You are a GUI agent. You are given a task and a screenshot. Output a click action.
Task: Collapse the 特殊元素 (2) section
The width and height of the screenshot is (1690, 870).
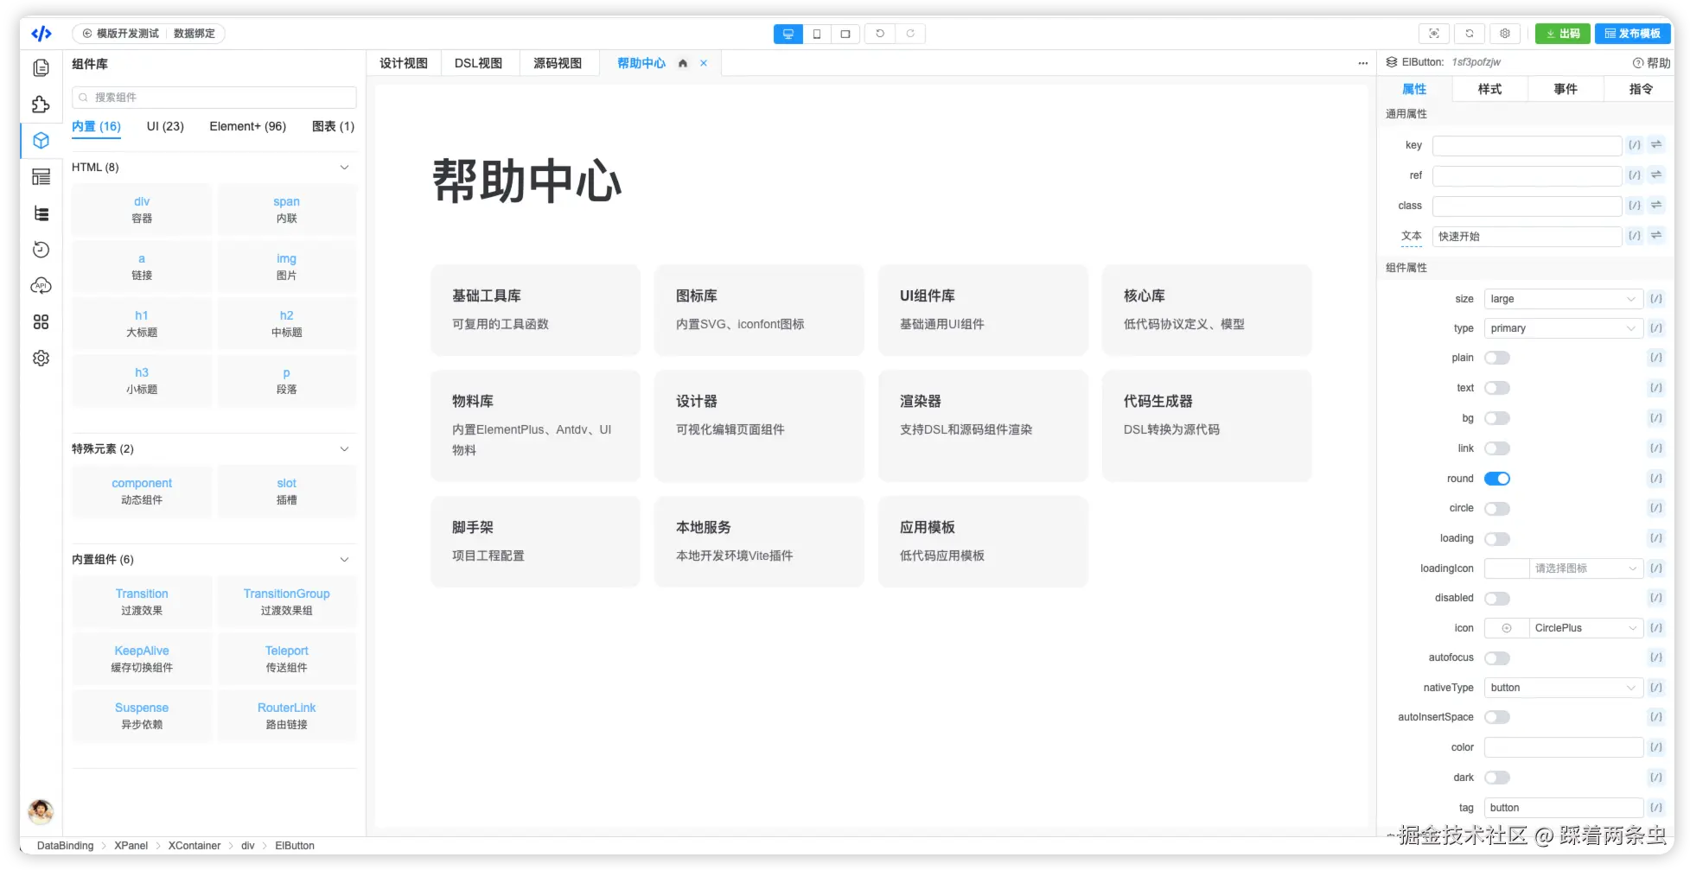pyautogui.click(x=344, y=449)
